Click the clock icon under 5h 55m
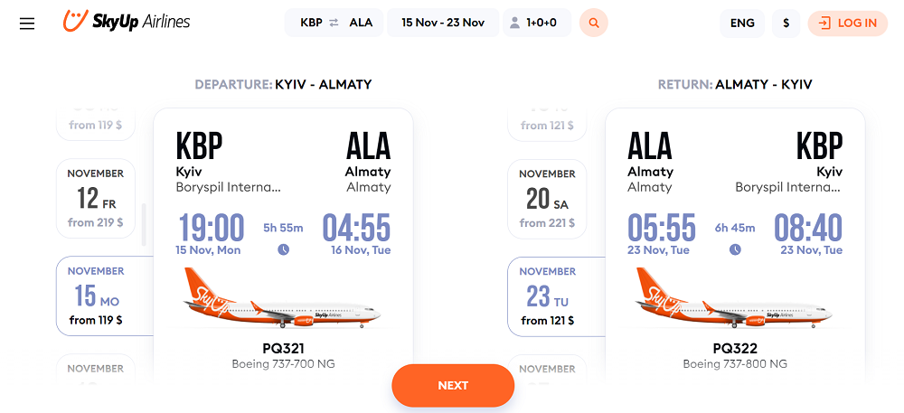Viewport: 904px width, 413px height. pos(283,249)
